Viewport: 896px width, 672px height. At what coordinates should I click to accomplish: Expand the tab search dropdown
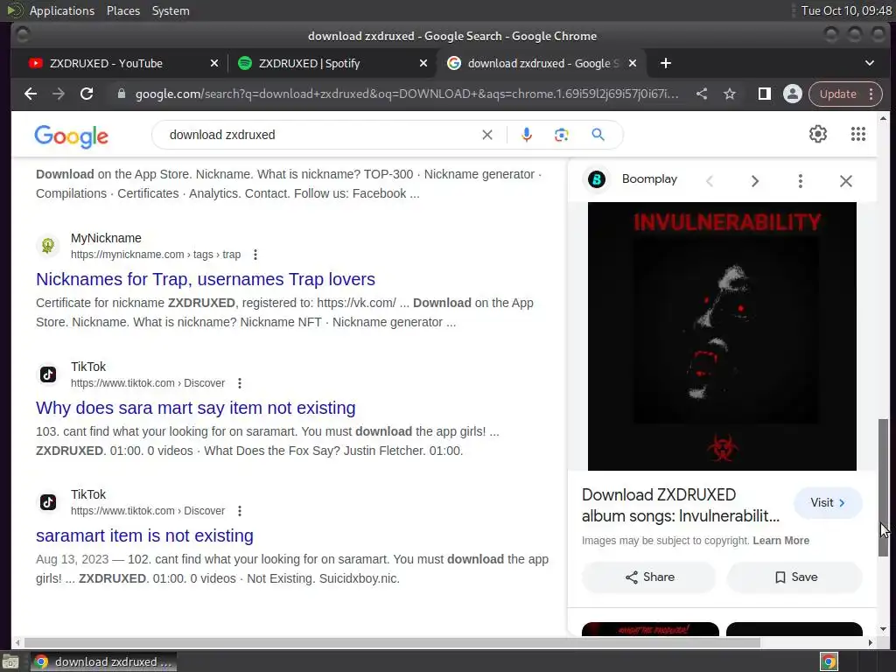869,63
